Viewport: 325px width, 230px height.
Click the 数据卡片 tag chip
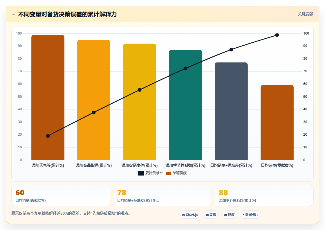[x=250, y=215]
